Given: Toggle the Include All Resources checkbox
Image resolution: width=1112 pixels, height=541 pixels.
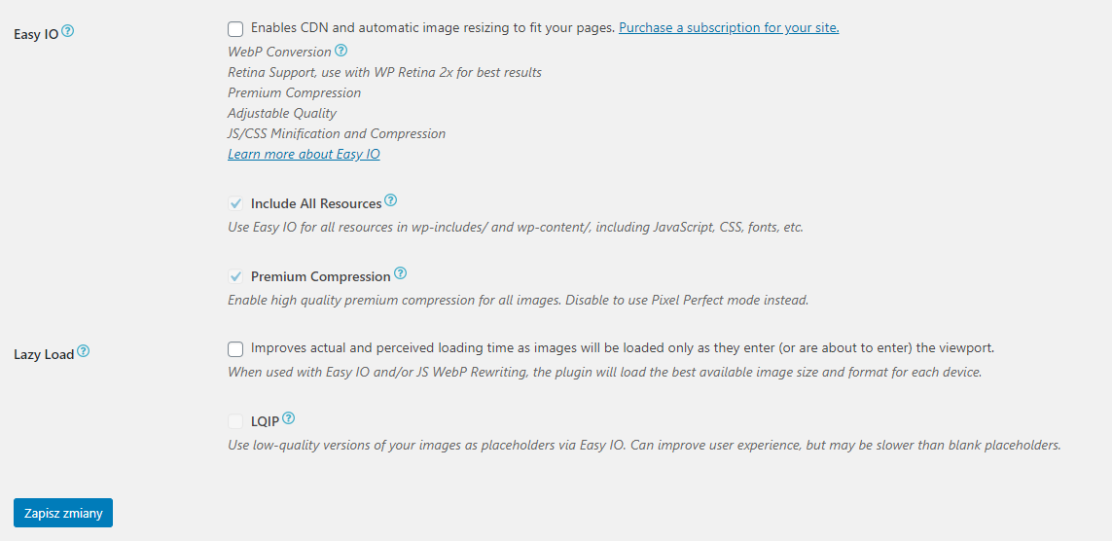Looking at the screenshot, I should click(x=235, y=203).
